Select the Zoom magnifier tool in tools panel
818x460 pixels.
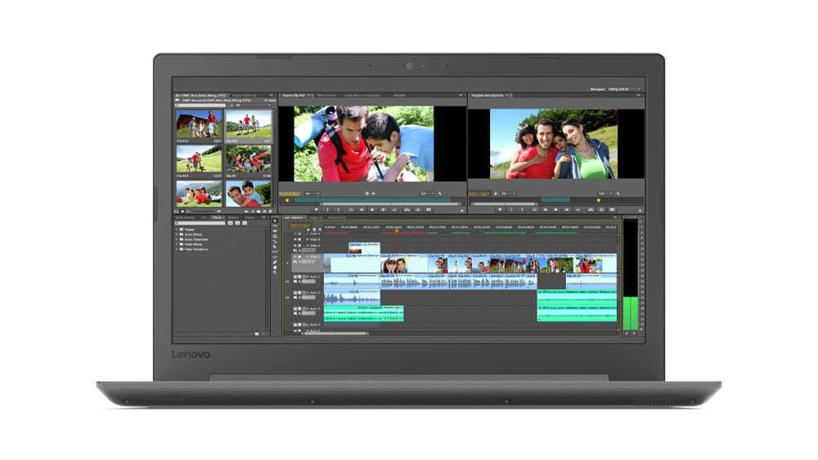(x=275, y=272)
